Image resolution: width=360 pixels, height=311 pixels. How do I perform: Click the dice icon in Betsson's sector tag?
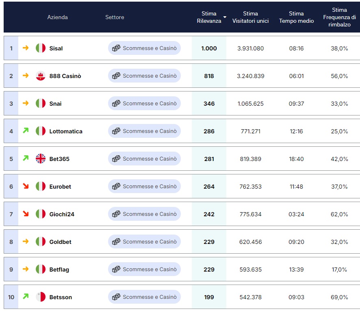click(116, 297)
